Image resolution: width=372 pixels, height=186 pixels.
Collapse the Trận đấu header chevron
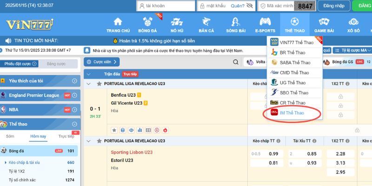(88, 74)
